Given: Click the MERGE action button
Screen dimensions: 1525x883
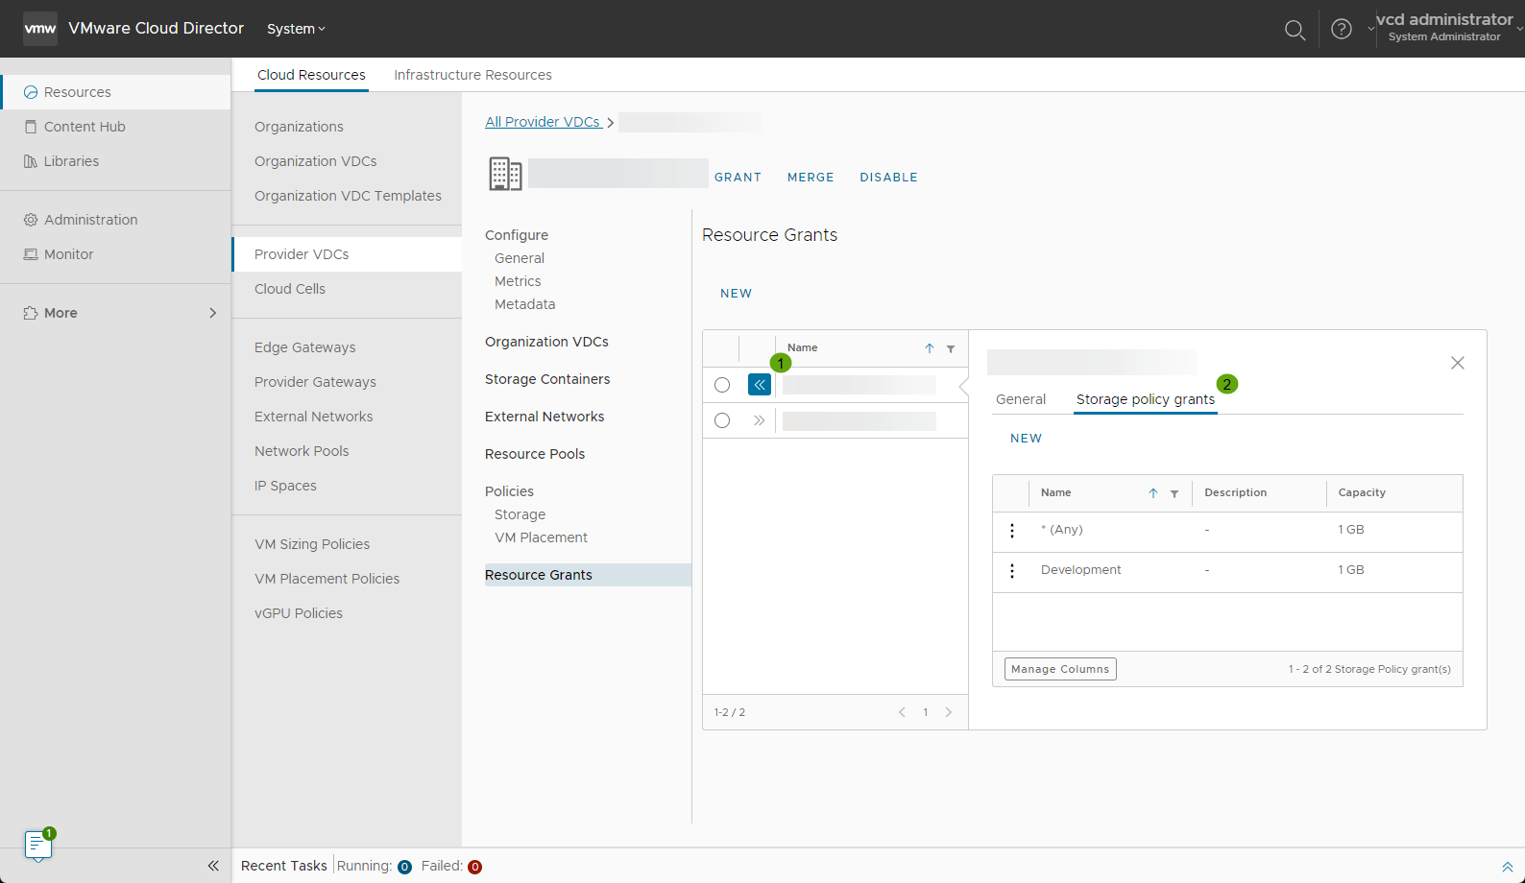Looking at the screenshot, I should pyautogui.click(x=811, y=178).
